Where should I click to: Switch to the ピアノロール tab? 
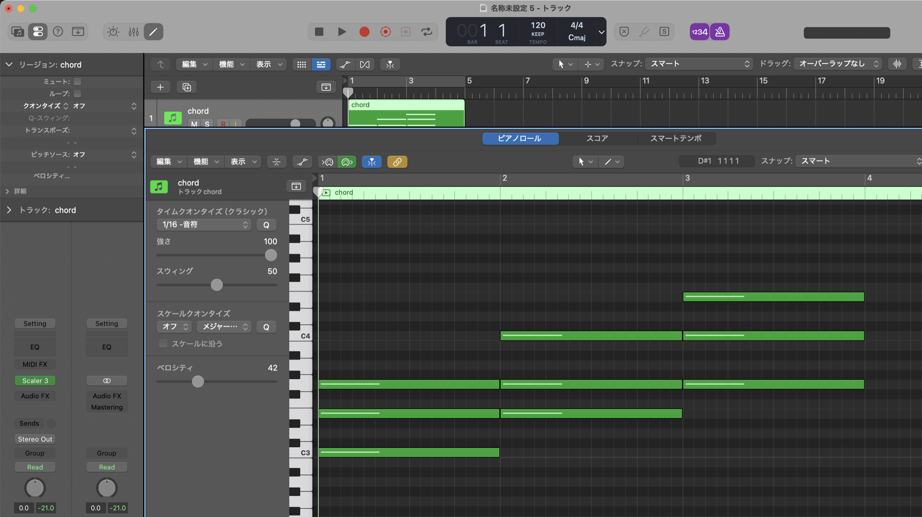click(520, 139)
